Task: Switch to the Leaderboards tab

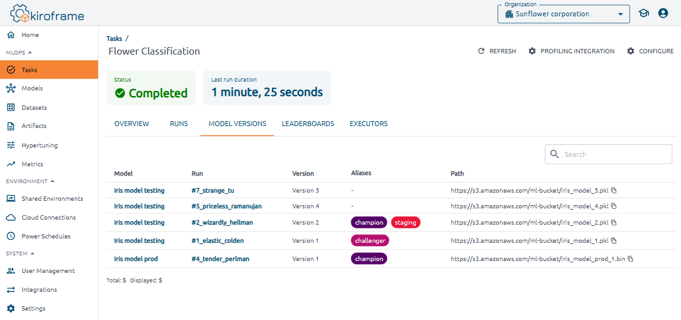Action: (x=308, y=124)
